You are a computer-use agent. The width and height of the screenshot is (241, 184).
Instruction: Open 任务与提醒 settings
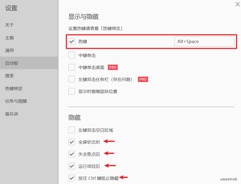pos(16,101)
